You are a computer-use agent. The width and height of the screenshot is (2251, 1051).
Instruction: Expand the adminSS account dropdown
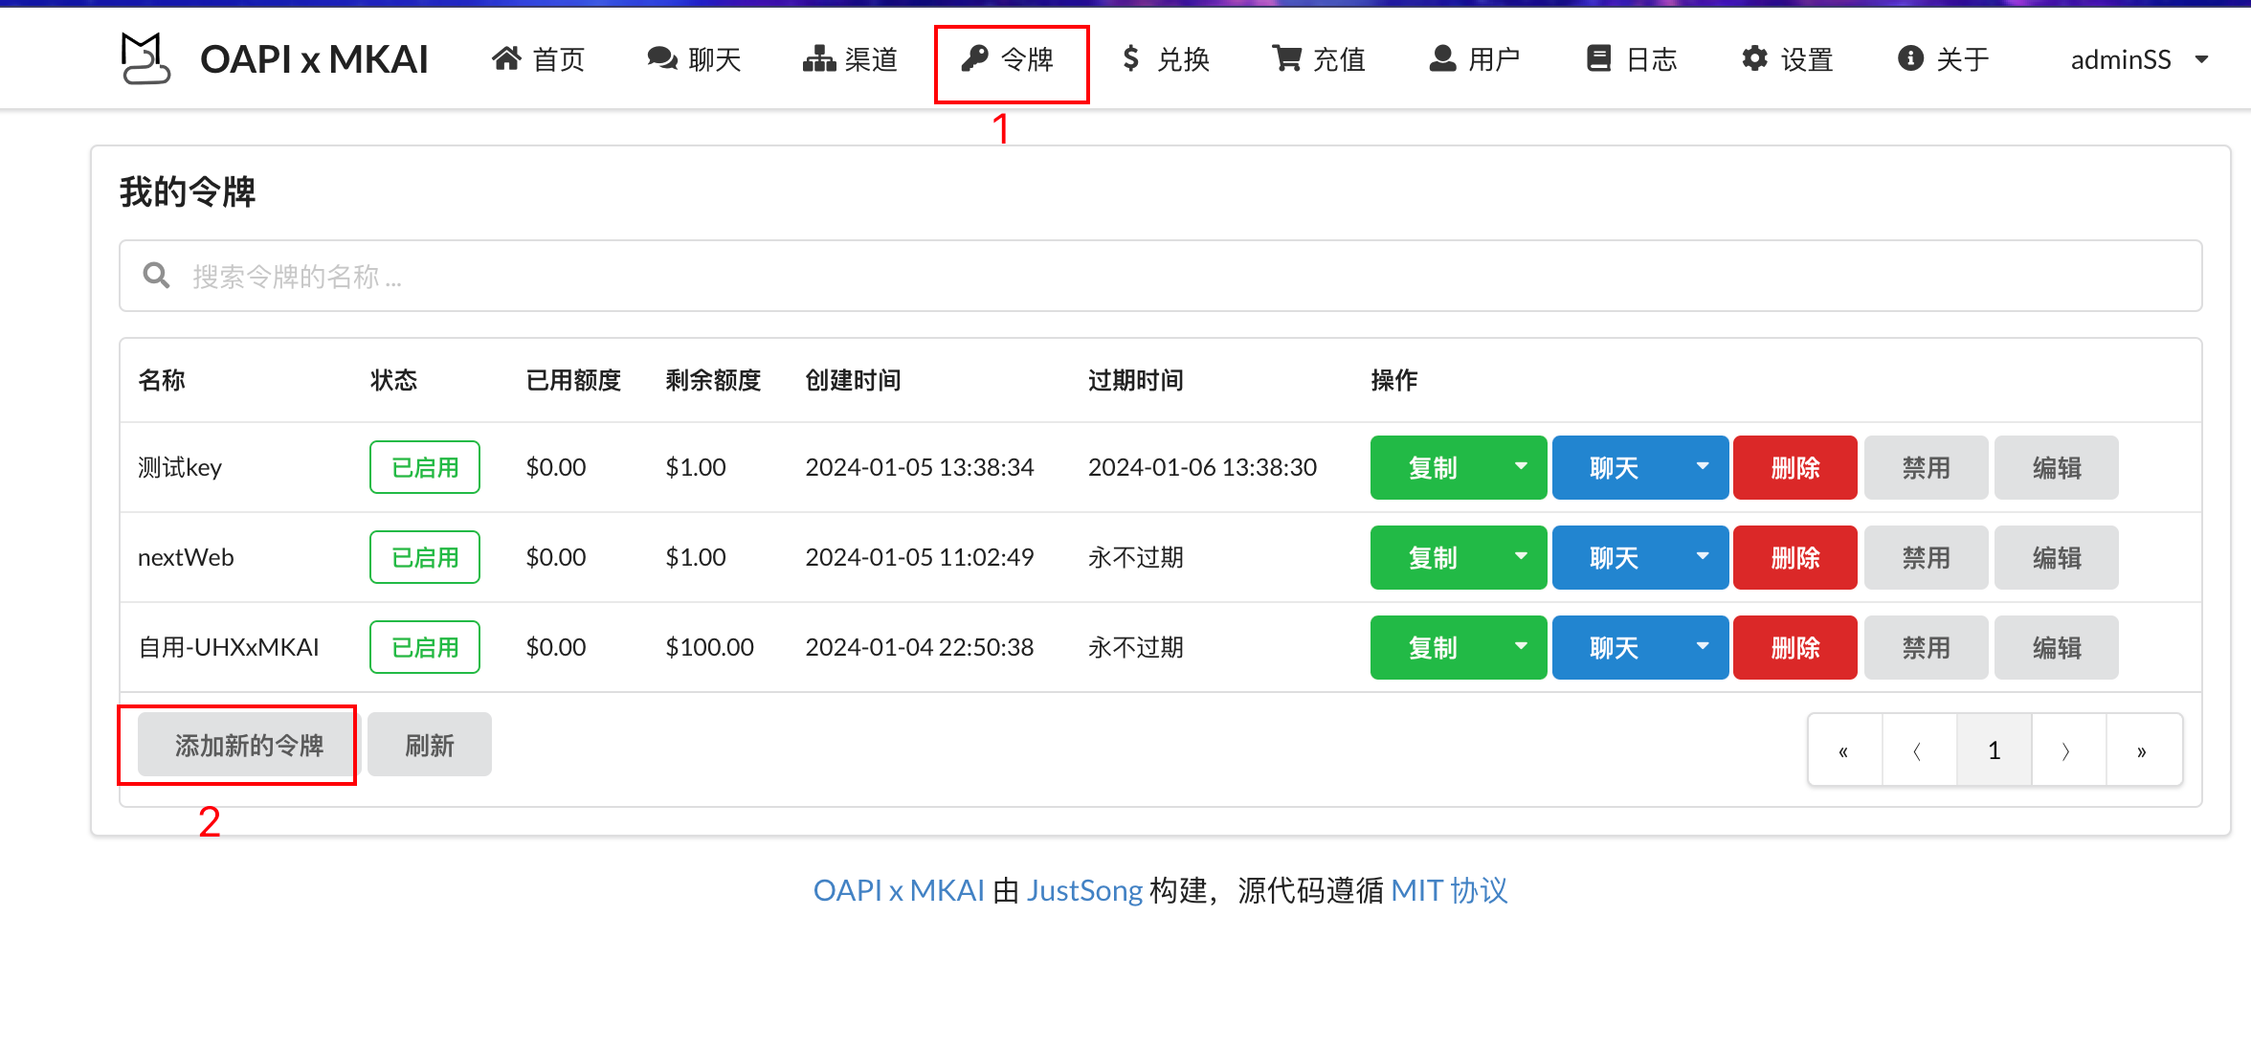2140,59
